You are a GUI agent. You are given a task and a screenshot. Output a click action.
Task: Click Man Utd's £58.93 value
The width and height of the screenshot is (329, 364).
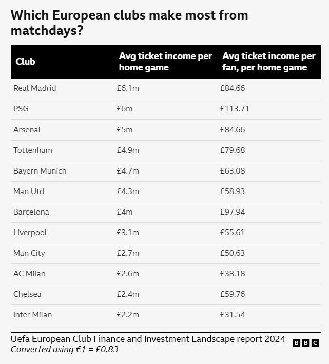coord(233,191)
